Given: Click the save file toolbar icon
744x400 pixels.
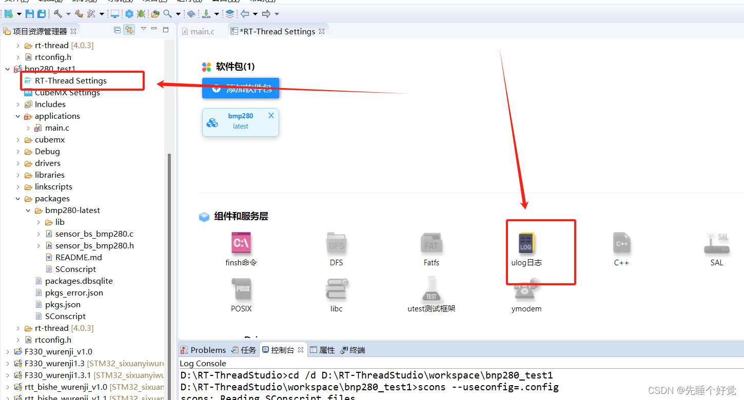Looking at the screenshot, I should click(30, 14).
